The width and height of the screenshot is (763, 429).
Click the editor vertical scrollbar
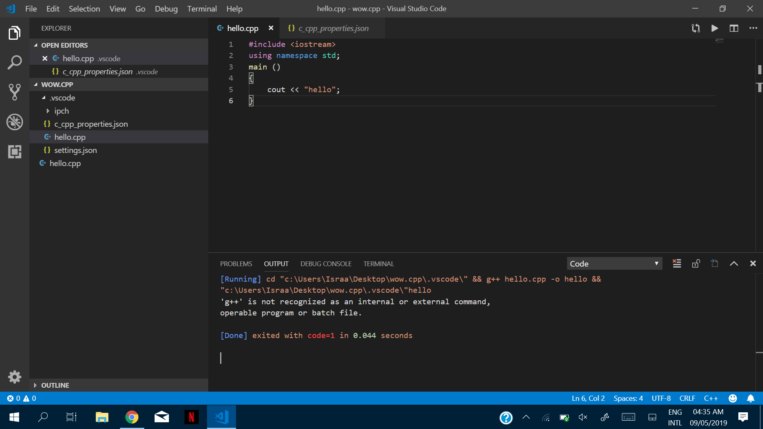759,145
